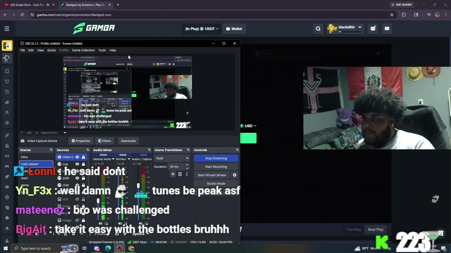This screenshot has height=253, width=451.
Task: Select the blackjack cards icon in Gamba sidebar
Action: point(7,46)
